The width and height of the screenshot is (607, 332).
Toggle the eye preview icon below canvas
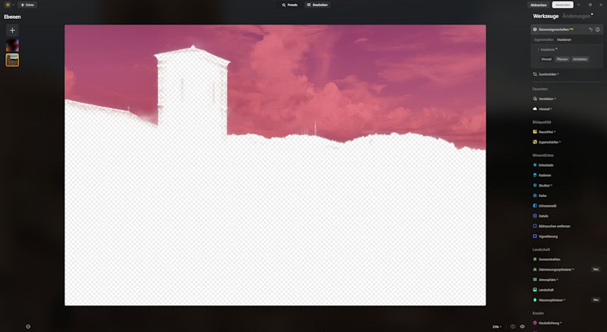[522, 326]
